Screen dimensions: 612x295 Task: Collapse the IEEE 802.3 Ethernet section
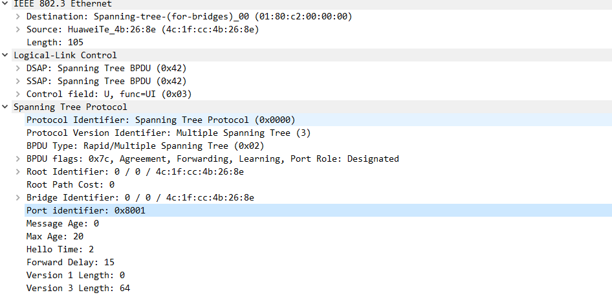click(x=6, y=3)
